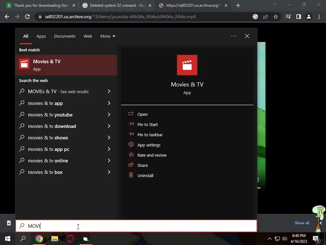The height and width of the screenshot is (245, 326).
Task: Switch to the Documents search tab
Action: 65,36
